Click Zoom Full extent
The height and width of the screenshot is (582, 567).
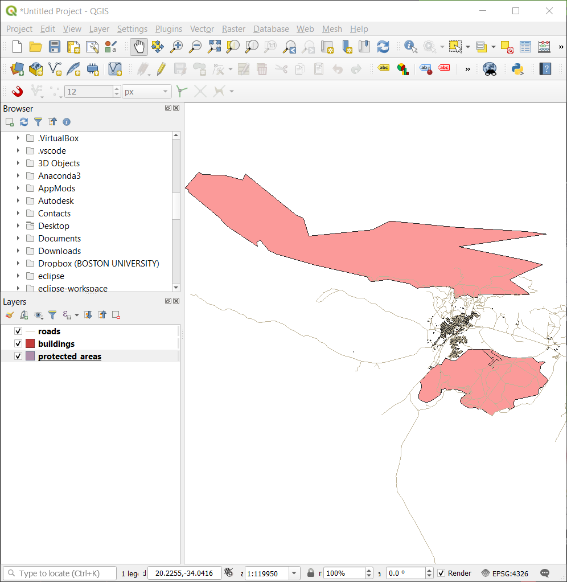pyautogui.click(x=214, y=47)
